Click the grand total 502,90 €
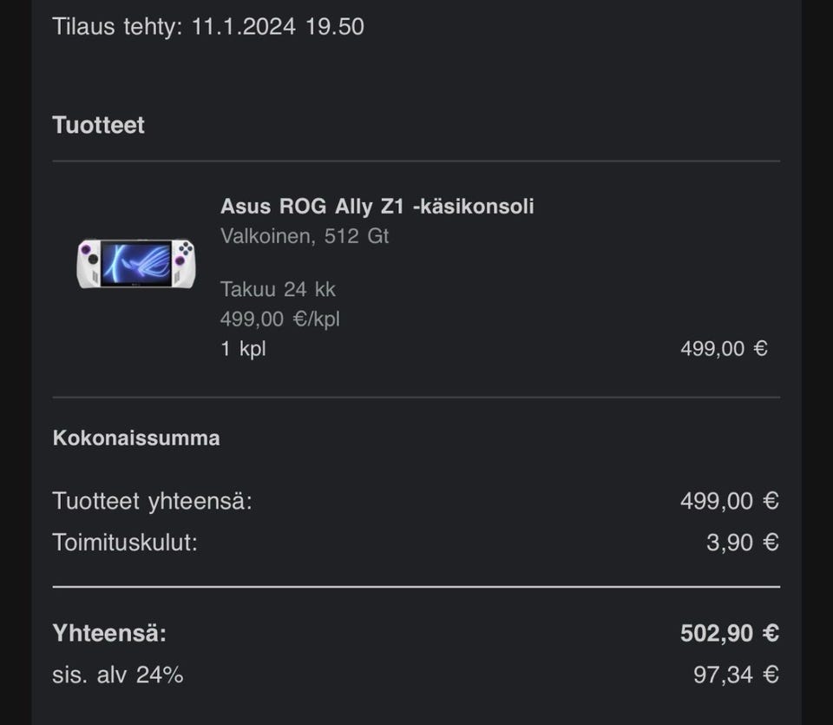Screen dimensions: 833x725 [x=729, y=633]
